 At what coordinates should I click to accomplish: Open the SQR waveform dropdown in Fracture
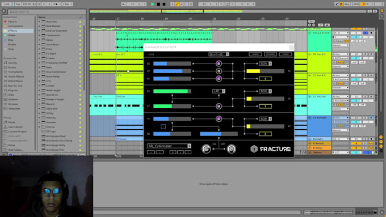(265, 119)
